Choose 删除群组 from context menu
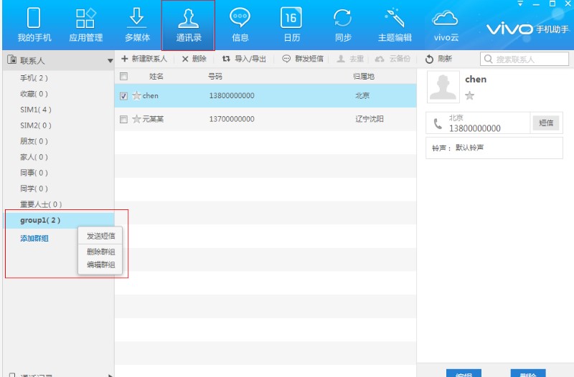The image size is (574, 377). pyautogui.click(x=100, y=252)
